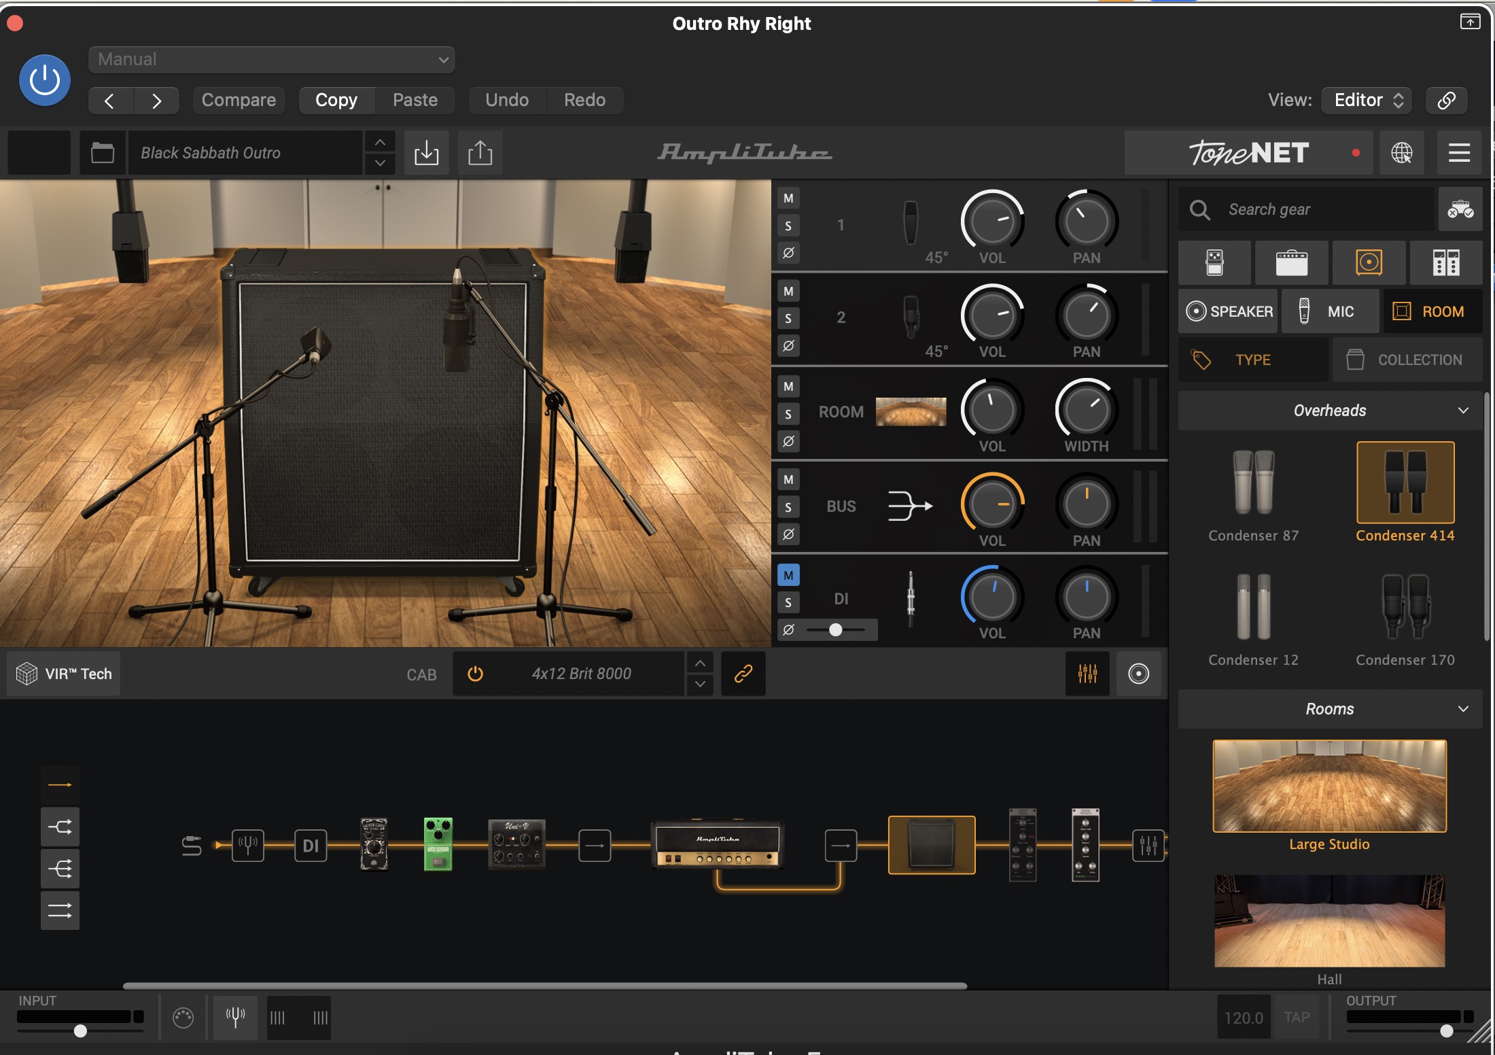Step to the previous Black Sabbath Outro preset
The image size is (1495, 1055).
pos(380,142)
